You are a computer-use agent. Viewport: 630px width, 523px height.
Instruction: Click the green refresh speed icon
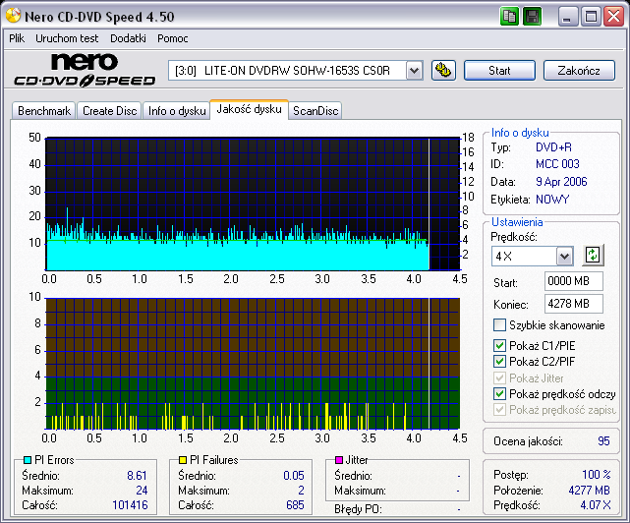pyautogui.click(x=592, y=256)
